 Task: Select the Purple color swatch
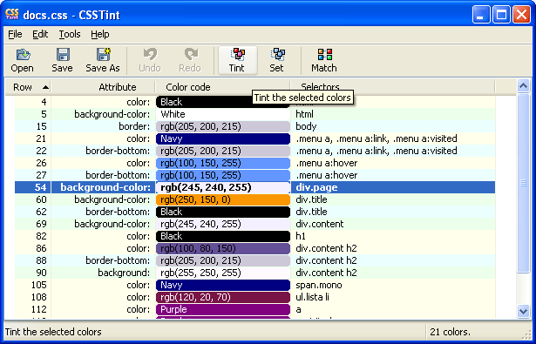point(223,309)
